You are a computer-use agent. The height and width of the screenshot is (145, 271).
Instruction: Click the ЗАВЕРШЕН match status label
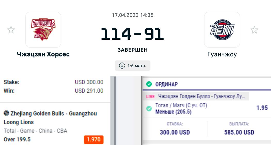132,50
